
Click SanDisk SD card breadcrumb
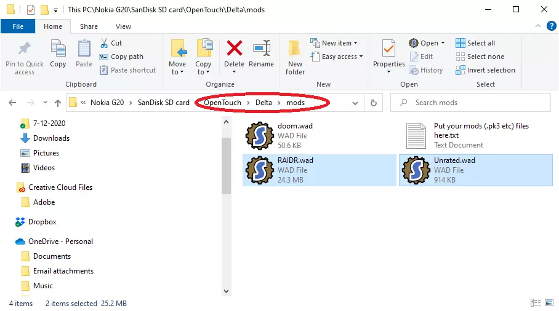click(163, 103)
